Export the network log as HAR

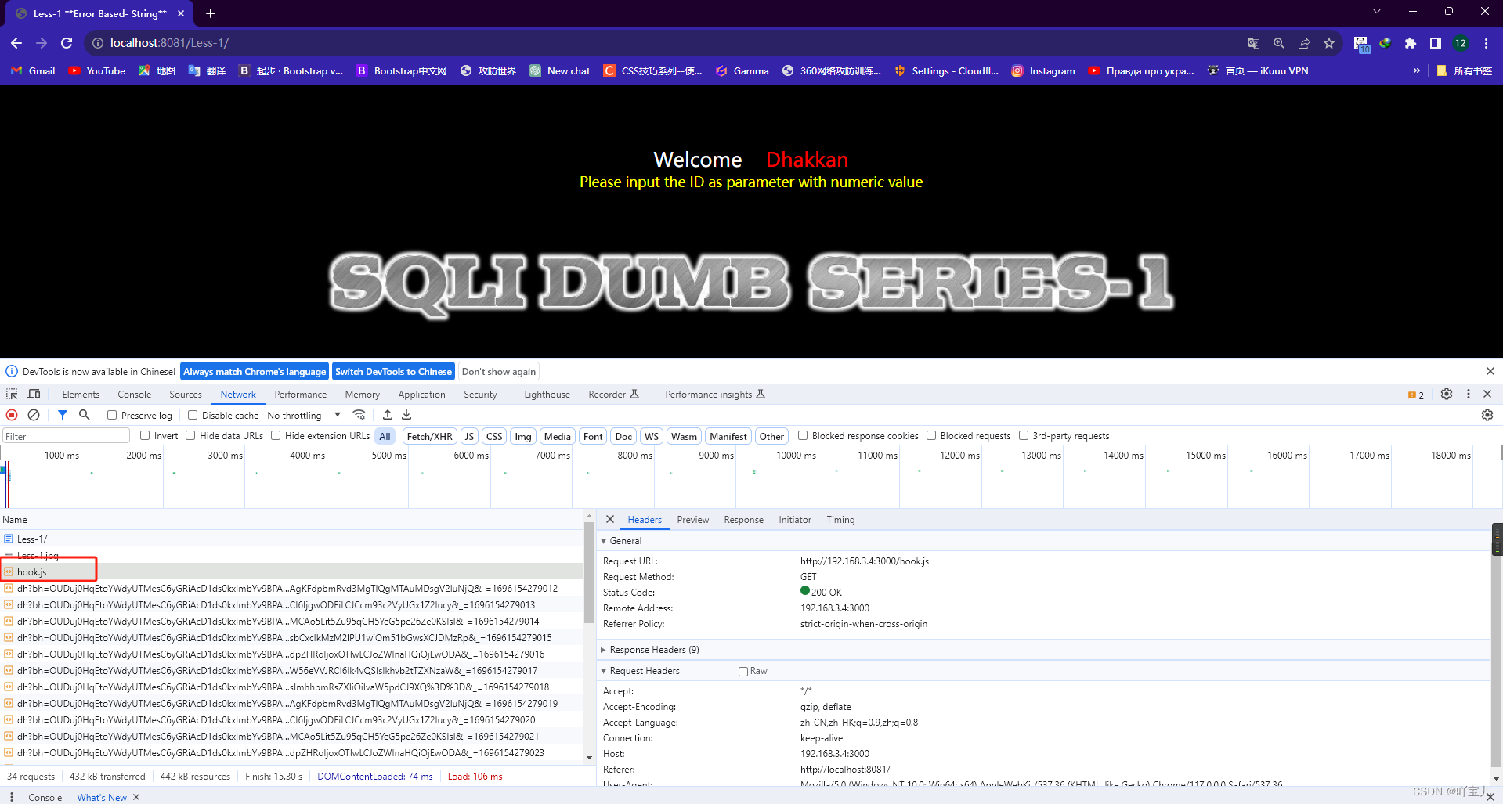[406, 415]
